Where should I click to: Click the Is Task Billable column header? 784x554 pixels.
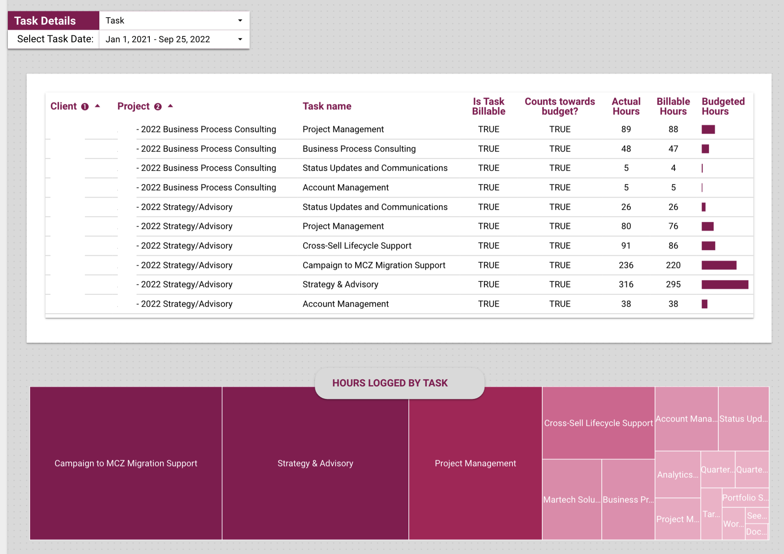tap(488, 106)
